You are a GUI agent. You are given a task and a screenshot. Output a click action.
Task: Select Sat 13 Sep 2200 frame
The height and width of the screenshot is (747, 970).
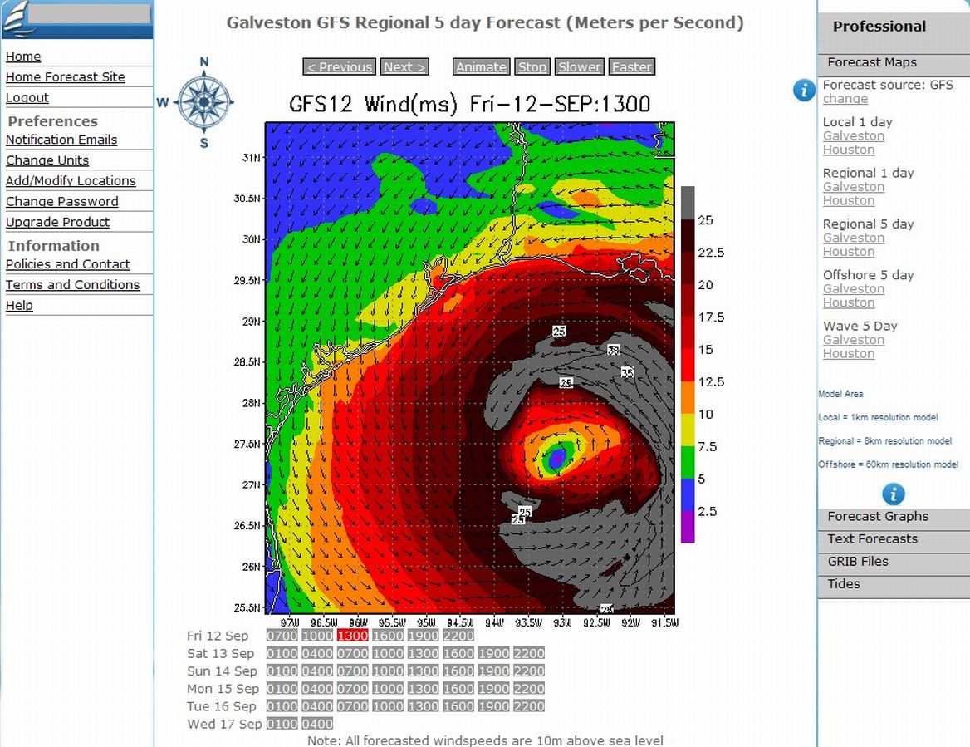529,654
